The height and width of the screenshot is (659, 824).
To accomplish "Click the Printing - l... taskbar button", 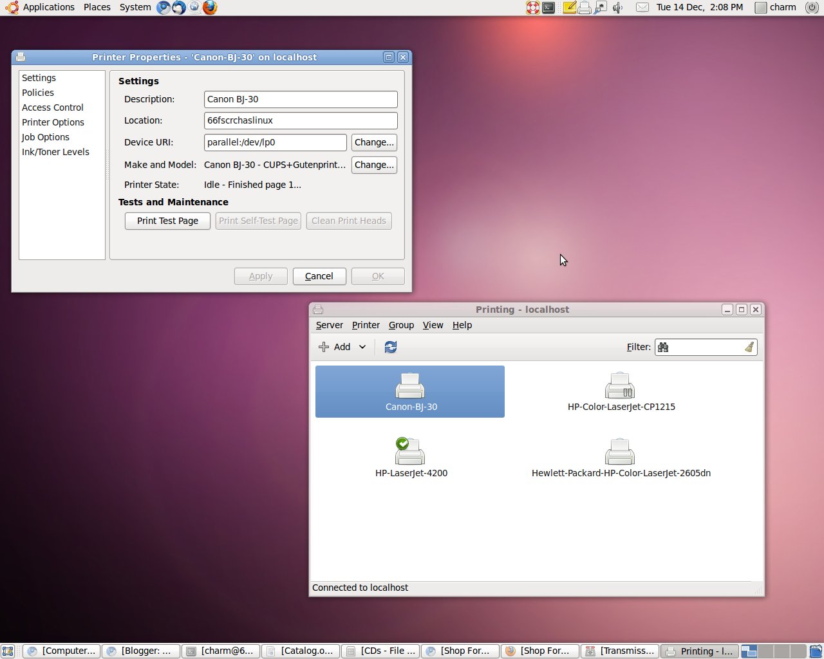I will (700, 651).
